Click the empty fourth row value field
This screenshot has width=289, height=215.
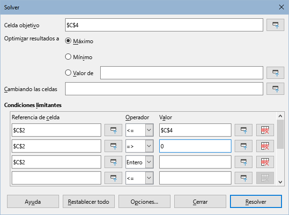click(x=195, y=178)
